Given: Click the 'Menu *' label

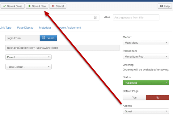Looking at the screenshot, I should pyautogui.click(x=127, y=37).
